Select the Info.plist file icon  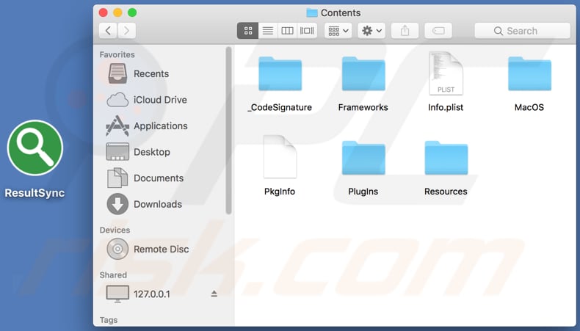(446, 73)
